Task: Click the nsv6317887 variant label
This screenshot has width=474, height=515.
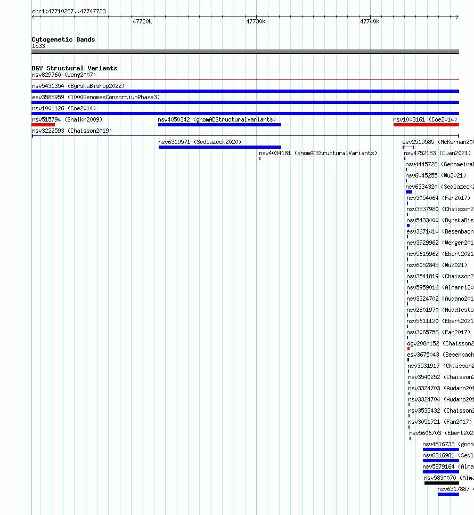Action: pyautogui.click(x=456, y=489)
